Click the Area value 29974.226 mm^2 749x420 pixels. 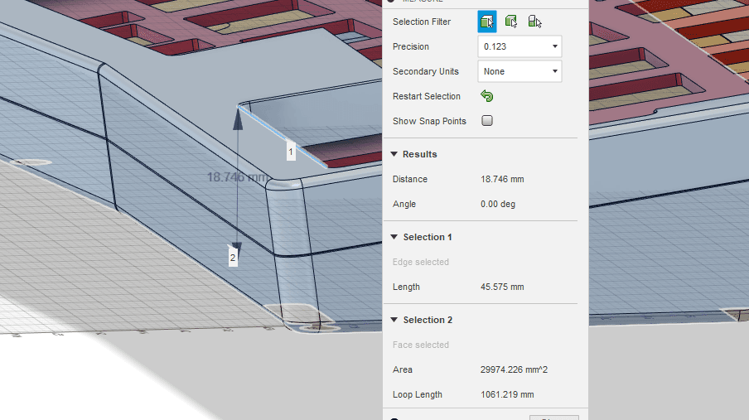pos(513,369)
